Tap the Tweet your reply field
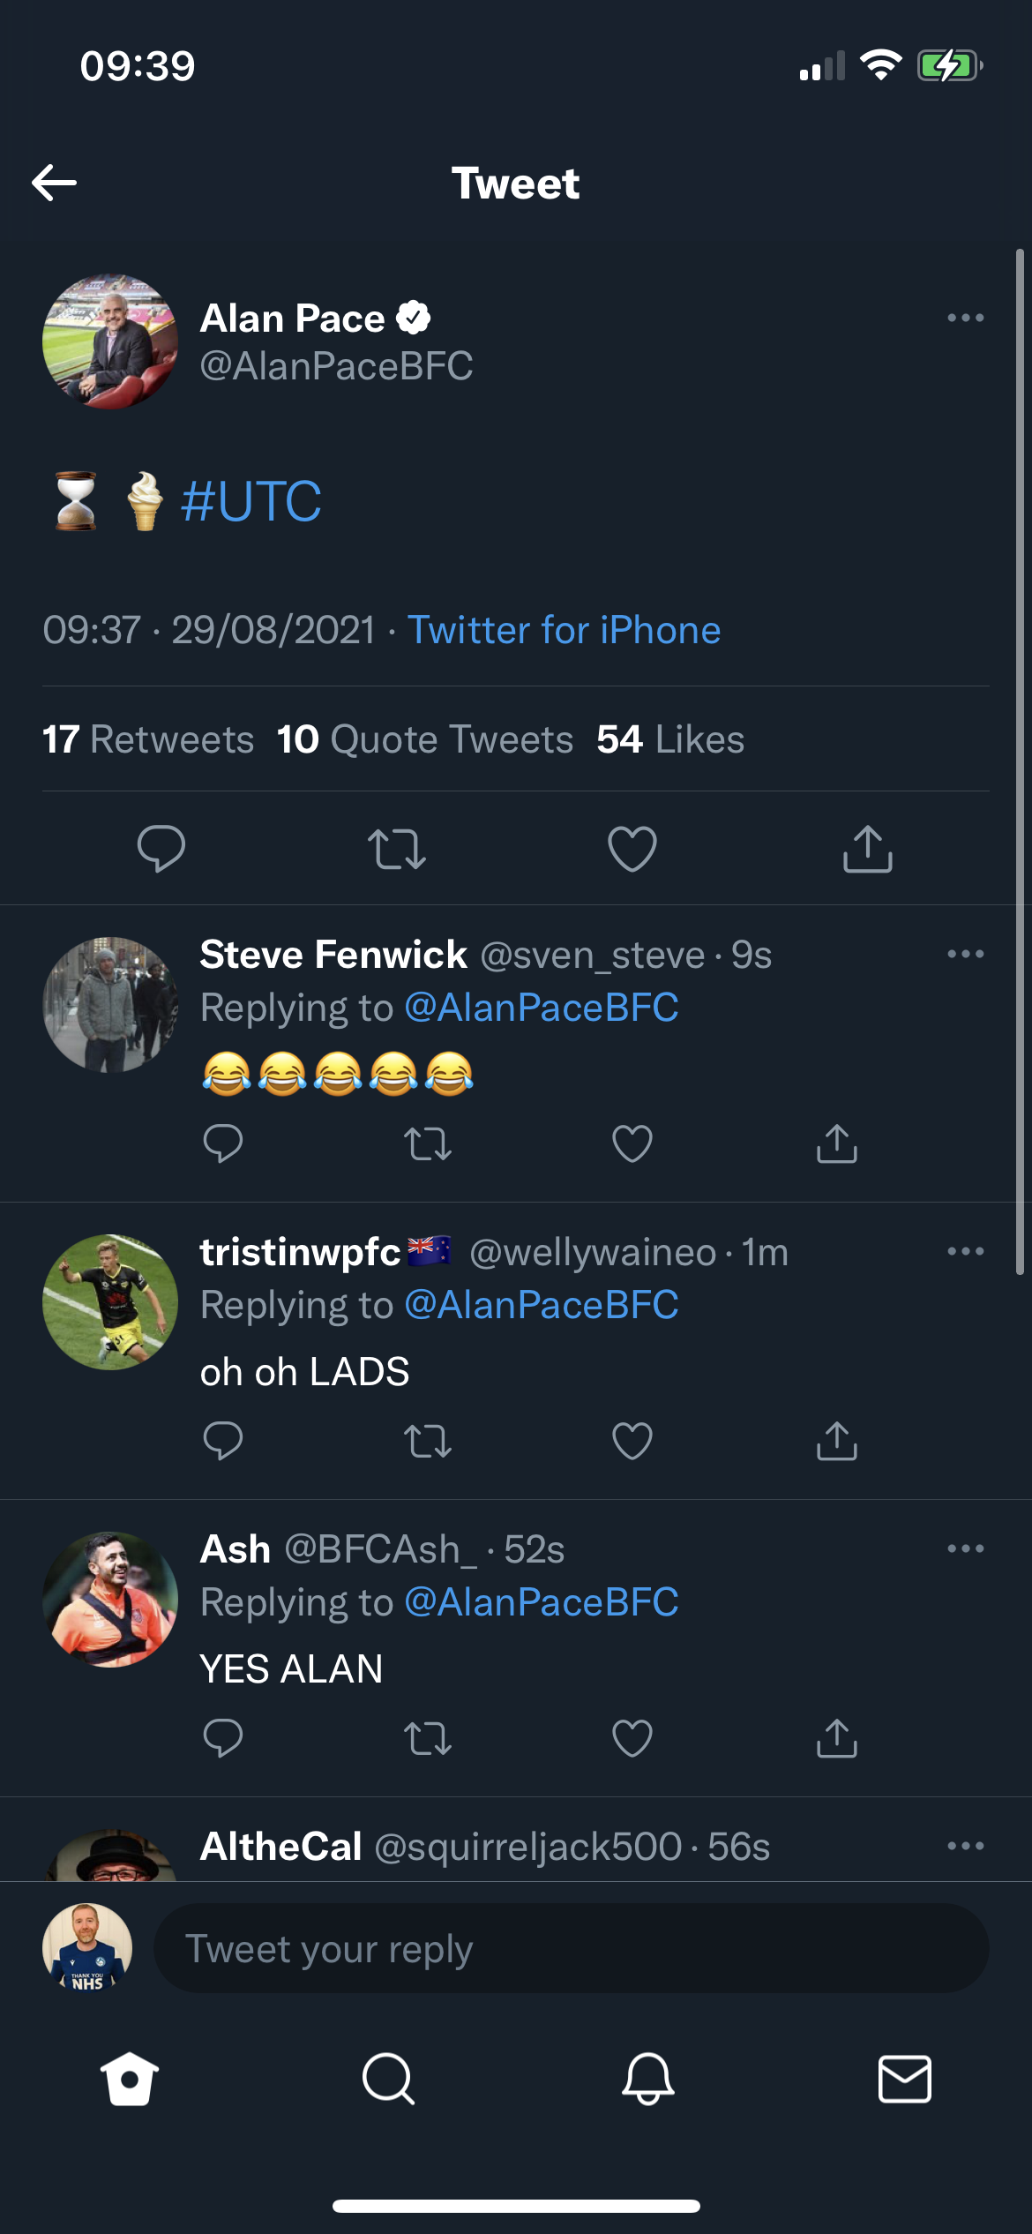The width and height of the screenshot is (1032, 2234). click(571, 1948)
